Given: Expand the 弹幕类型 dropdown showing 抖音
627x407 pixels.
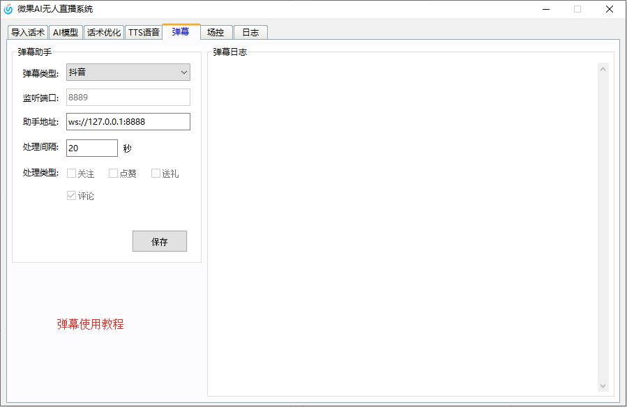Looking at the screenshot, I should tap(128, 72).
